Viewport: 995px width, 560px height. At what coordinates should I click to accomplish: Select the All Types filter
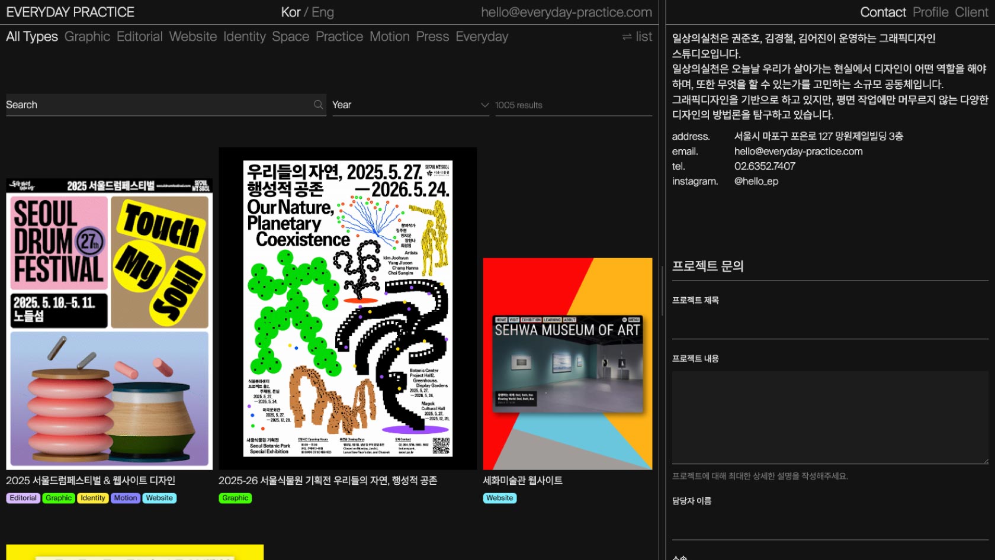(x=32, y=37)
